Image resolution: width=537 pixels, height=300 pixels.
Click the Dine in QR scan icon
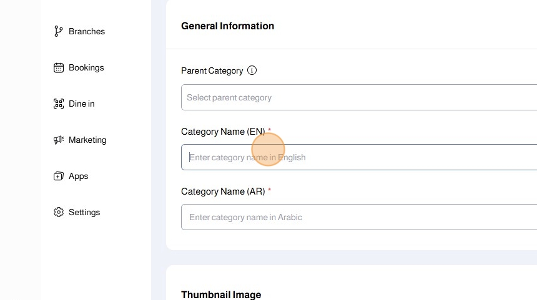pyautogui.click(x=59, y=104)
